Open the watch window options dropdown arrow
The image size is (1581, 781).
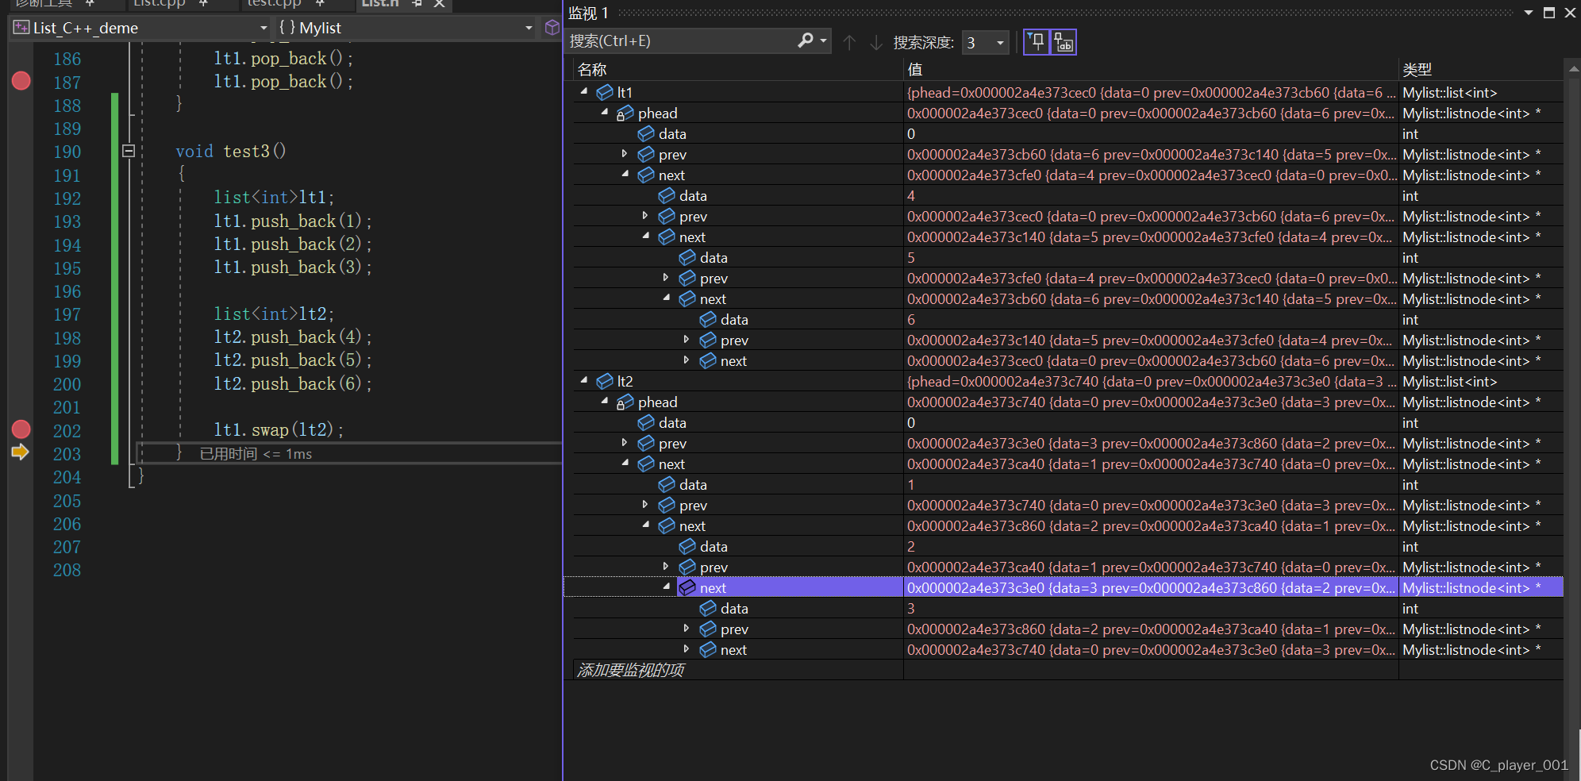tap(1529, 13)
